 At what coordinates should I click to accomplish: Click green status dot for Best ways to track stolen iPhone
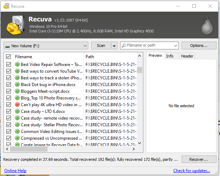[17, 78]
